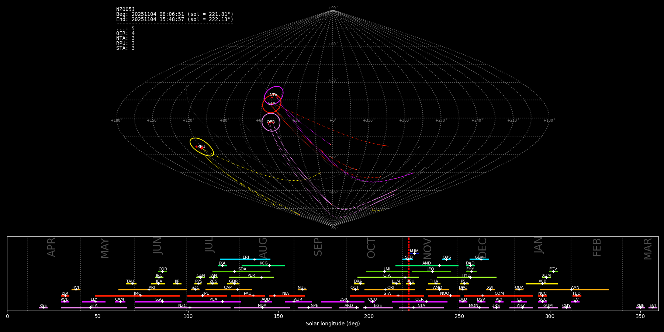
Task: Select the ORI shower bar in the timeline
Action: [390, 290]
